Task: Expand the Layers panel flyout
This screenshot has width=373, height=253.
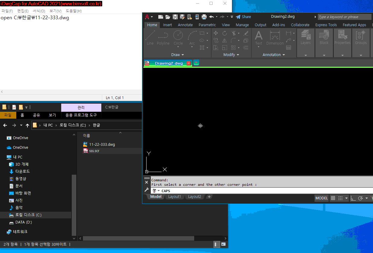Action: [x=306, y=55]
